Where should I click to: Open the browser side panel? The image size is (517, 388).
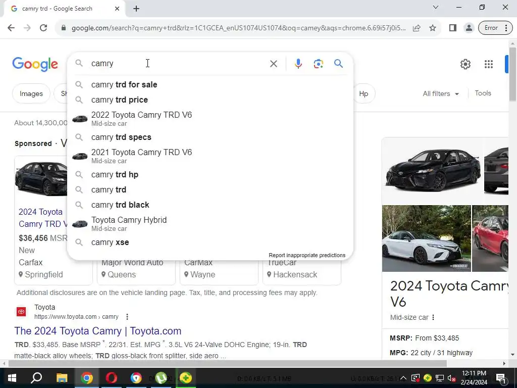point(453,28)
